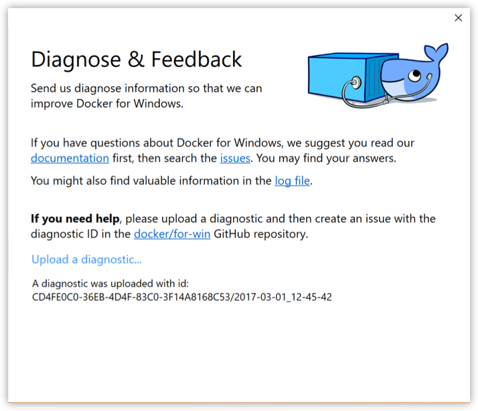Select the diagnostic ID starting with CD4FE0C0

181,297
